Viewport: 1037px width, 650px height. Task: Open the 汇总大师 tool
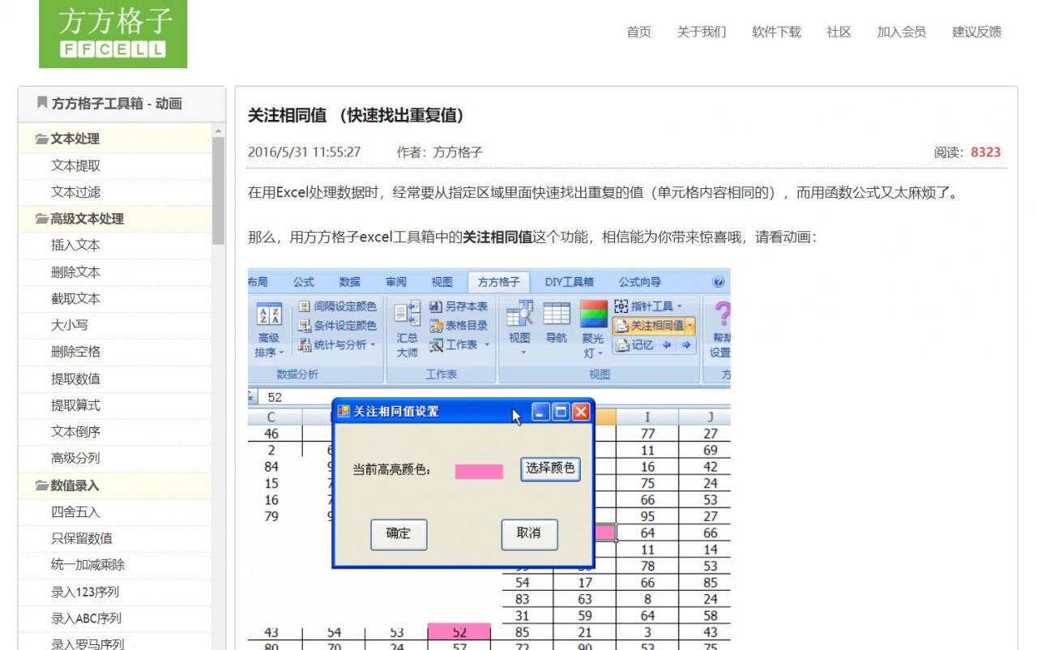(408, 329)
